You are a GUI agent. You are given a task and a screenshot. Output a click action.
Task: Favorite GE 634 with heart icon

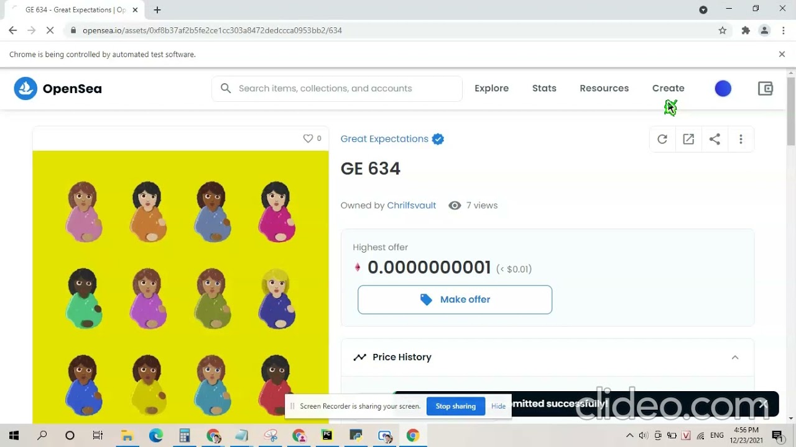tap(308, 138)
